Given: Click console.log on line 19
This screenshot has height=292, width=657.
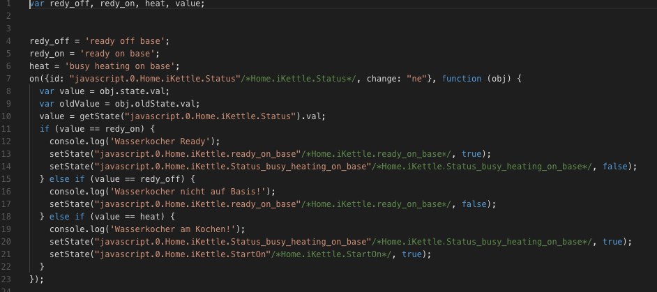Looking at the screenshot, I should (x=77, y=229).
